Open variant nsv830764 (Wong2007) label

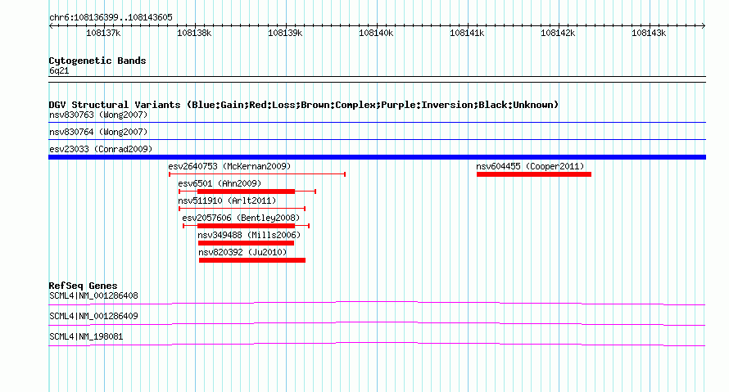coord(98,132)
